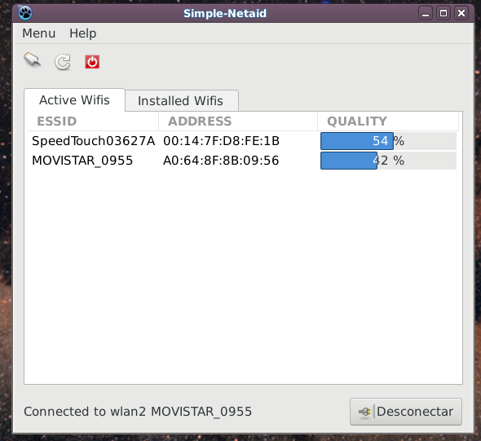Click the 42 % quality bar
The width and height of the screenshot is (481, 441).
388,161
